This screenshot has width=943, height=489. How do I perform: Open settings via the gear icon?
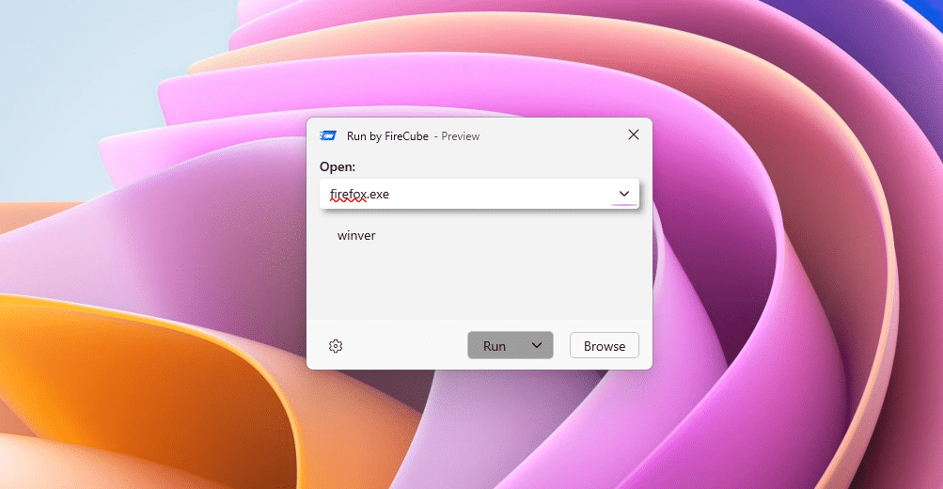pos(336,346)
